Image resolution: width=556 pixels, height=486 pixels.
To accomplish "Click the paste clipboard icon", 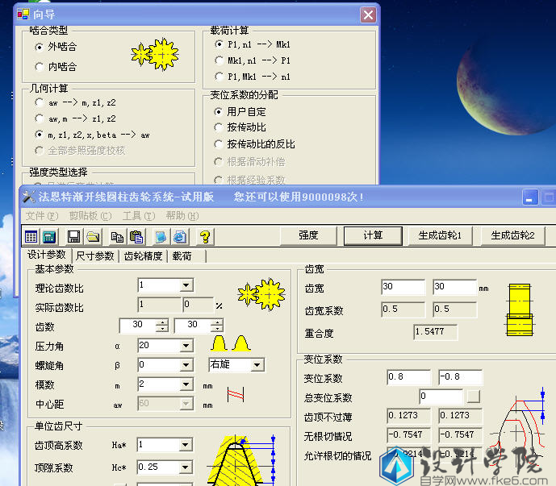I will pos(136,236).
